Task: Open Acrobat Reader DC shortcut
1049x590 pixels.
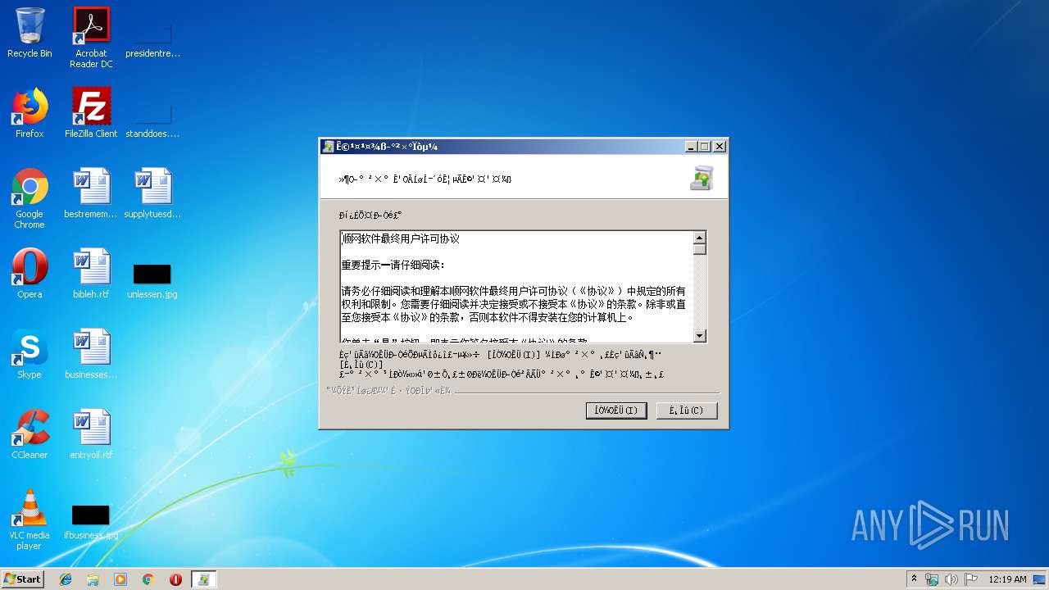Action: pos(91,38)
